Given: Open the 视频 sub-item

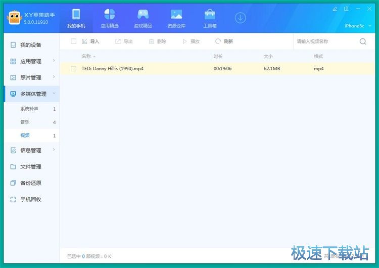Looking at the screenshot, I should click(32, 136).
